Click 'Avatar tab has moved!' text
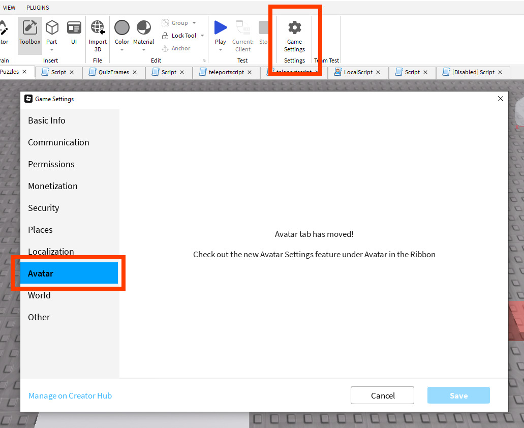 click(314, 234)
